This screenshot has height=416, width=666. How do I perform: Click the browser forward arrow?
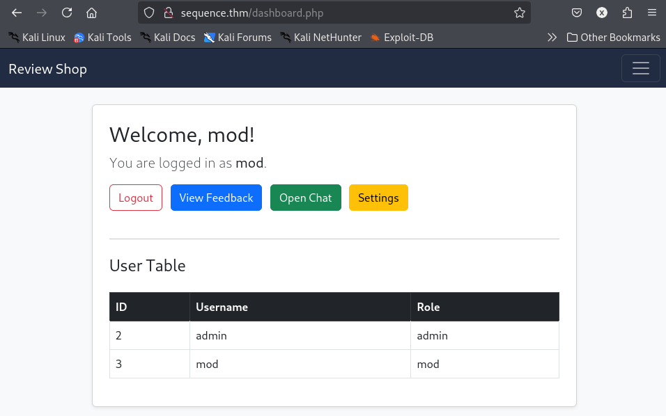tap(42, 13)
